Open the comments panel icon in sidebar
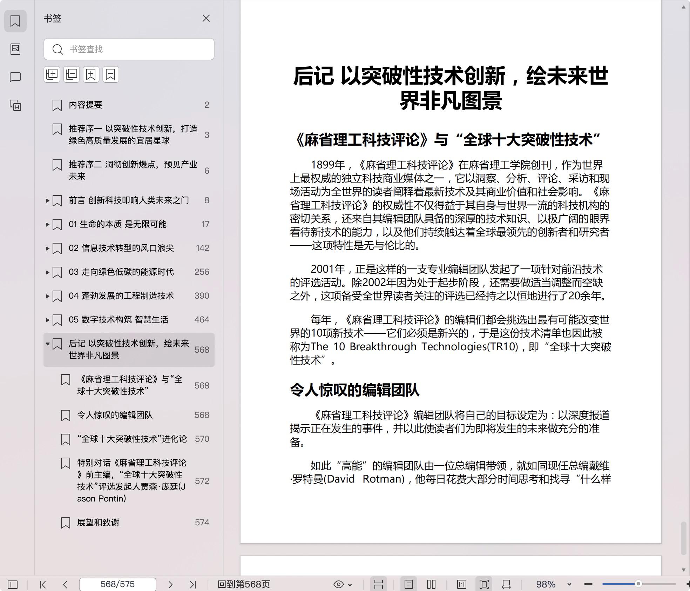 point(15,77)
